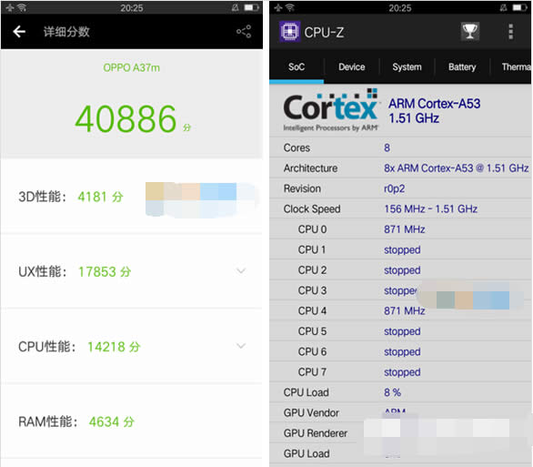
Task: Open the CPU-Z trophy icon
Action: pos(469,32)
